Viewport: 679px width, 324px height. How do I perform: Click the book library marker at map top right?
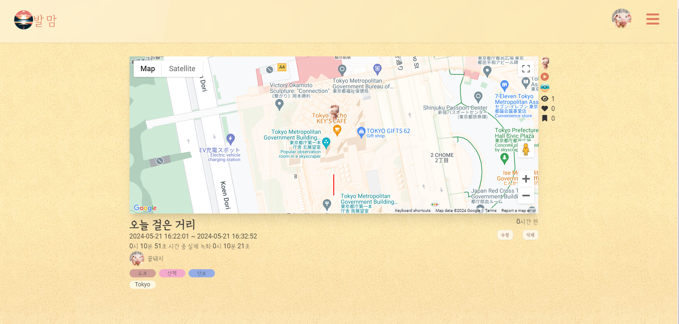pos(525,83)
